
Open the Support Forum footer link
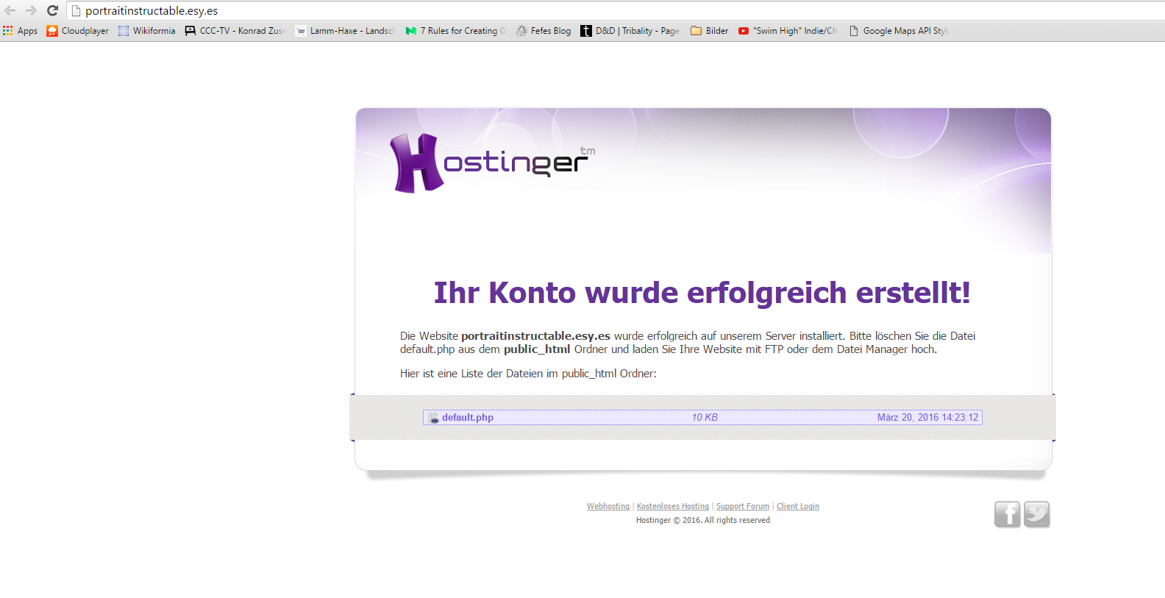tap(743, 506)
